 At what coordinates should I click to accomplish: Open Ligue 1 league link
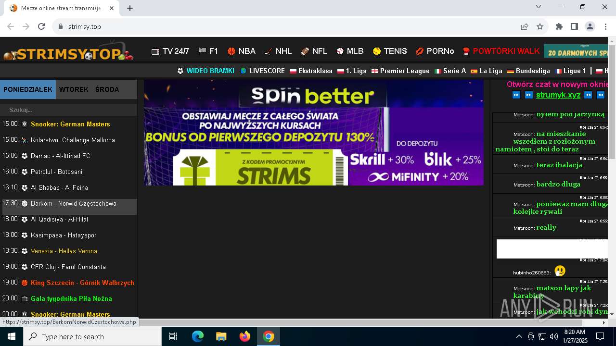pos(570,71)
